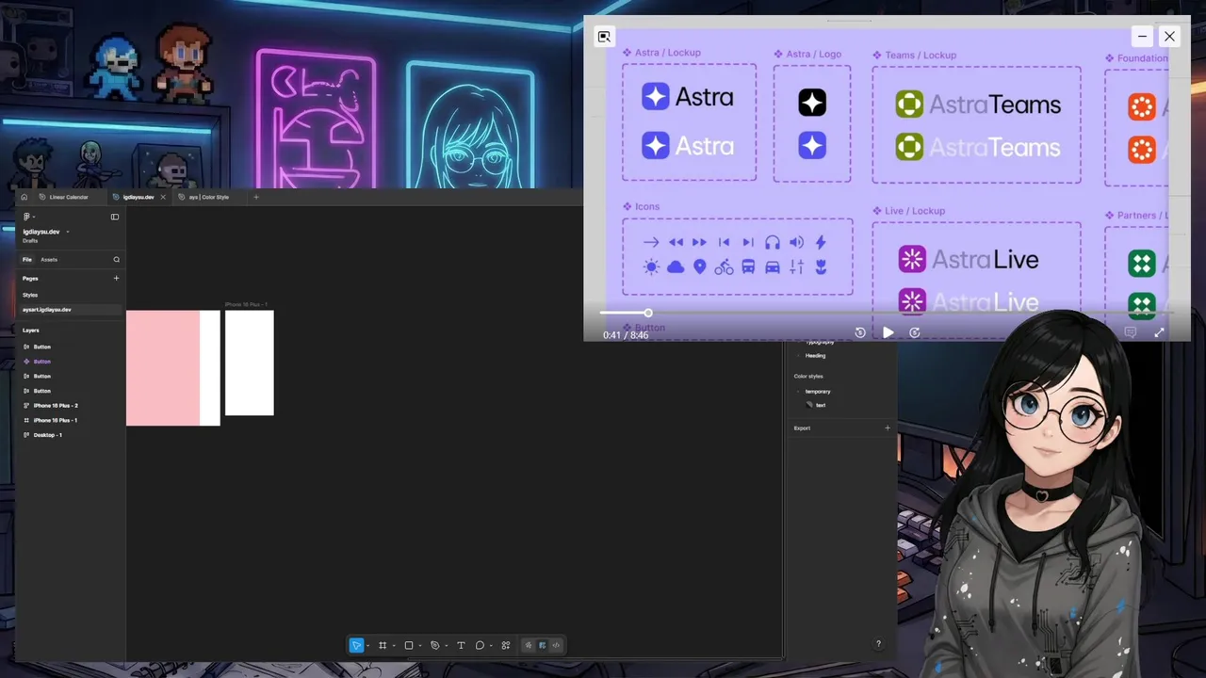This screenshot has width=1206, height=678.
Task: Open igdiaysu.dev file name dropdown
Action: click(67, 232)
